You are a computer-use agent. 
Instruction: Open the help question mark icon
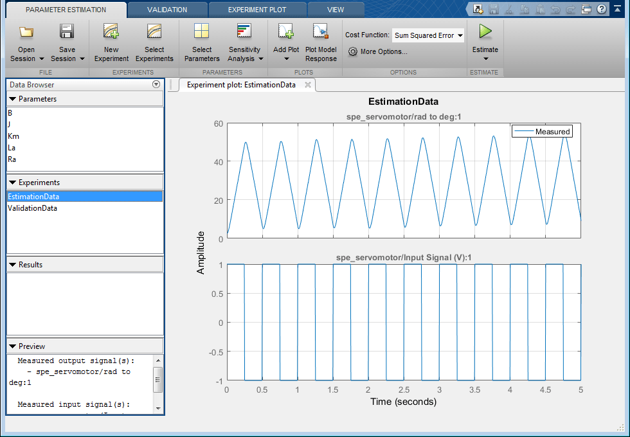point(601,9)
